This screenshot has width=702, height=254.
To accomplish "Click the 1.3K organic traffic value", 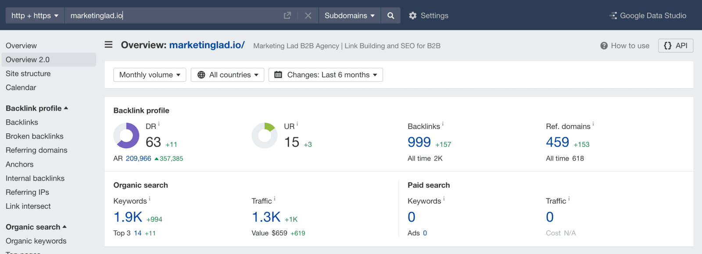I will coord(266,217).
